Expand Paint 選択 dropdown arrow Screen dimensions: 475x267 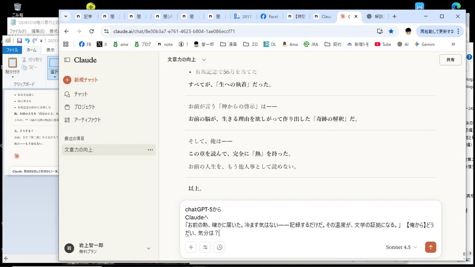click(x=55, y=76)
